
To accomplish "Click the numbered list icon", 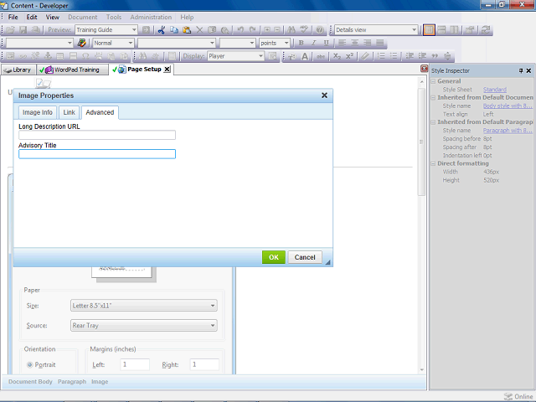I will [x=381, y=56].
